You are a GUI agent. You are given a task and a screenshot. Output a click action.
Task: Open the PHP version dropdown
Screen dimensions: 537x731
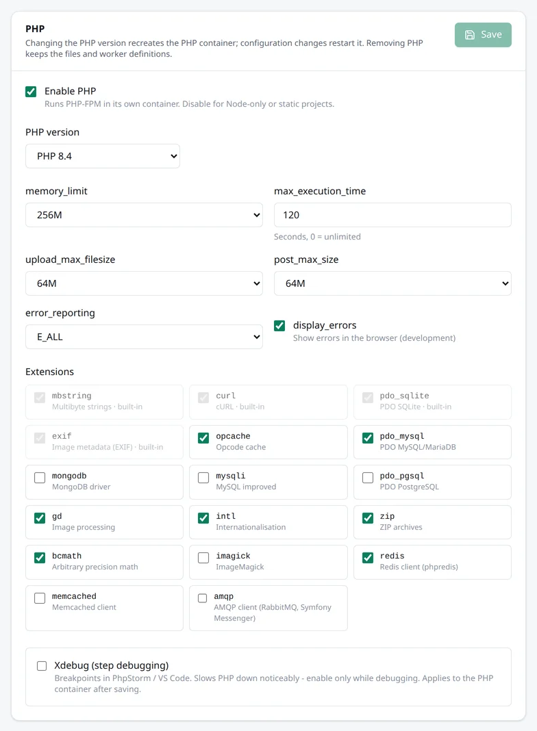pos(103,156)
